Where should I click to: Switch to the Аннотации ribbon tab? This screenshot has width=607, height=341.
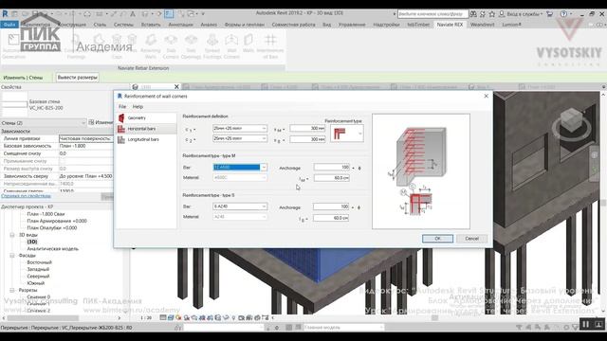coord(180,25)
